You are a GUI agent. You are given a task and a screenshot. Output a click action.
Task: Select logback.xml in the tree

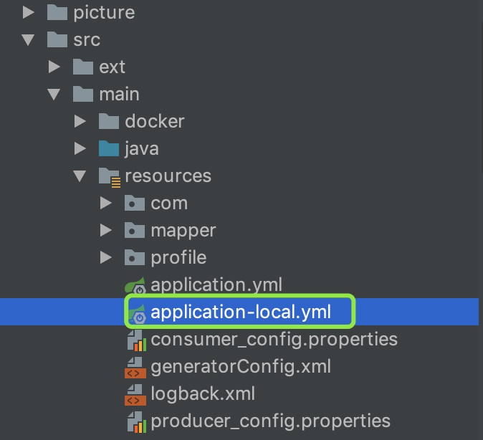point(203,394)
